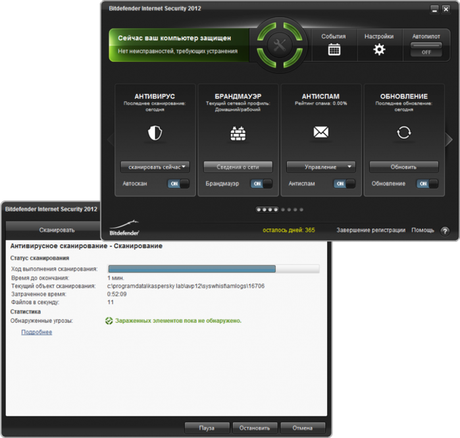
Task: Open Настройки tab label
Action: tap(379, 36)
